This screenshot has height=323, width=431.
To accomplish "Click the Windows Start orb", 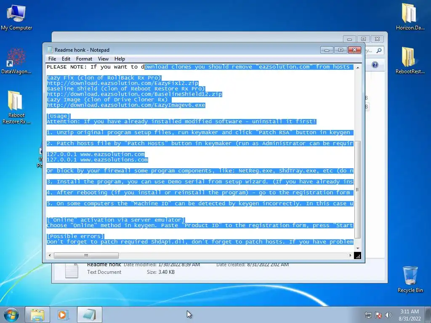I will pos(11,315).
